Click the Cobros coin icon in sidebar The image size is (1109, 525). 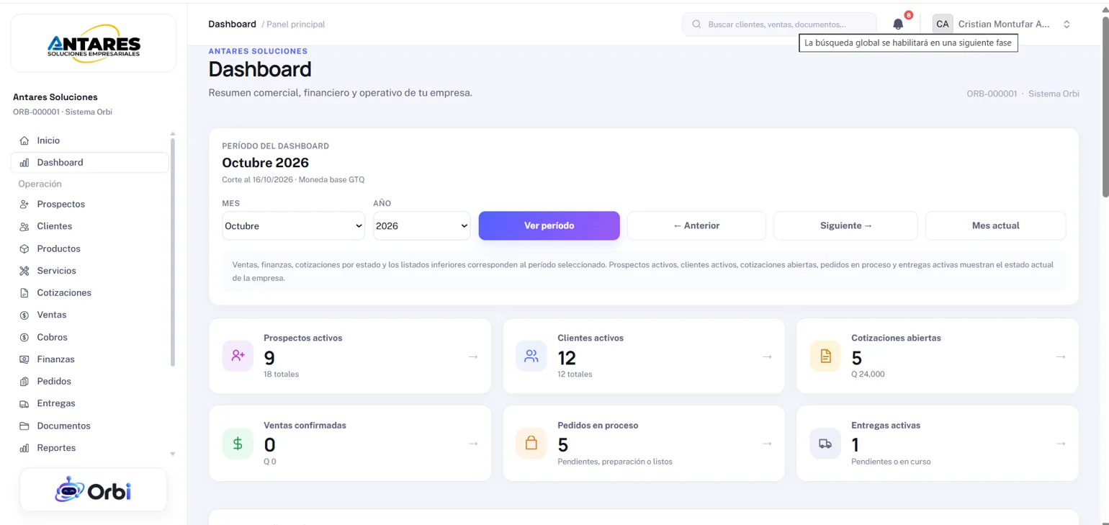pos(24,337)
